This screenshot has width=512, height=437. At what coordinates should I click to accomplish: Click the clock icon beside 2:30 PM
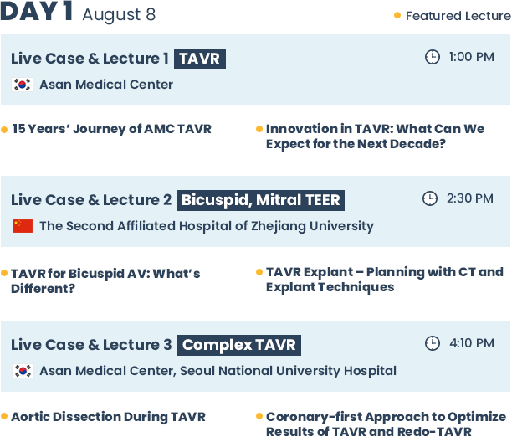point(430,198)
